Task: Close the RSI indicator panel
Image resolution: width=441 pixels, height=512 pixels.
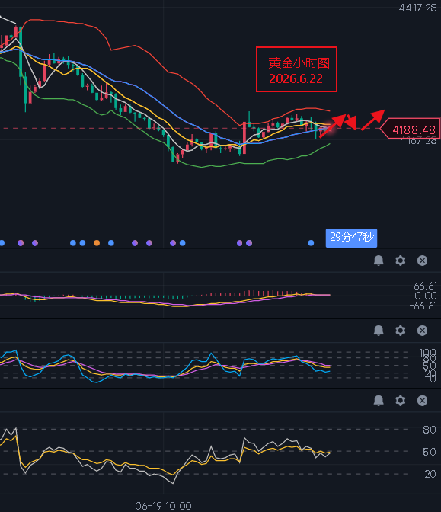Action: tap(422, 400)
